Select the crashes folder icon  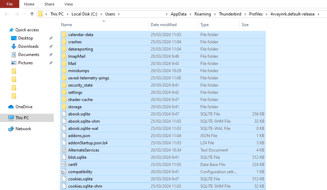64,42
